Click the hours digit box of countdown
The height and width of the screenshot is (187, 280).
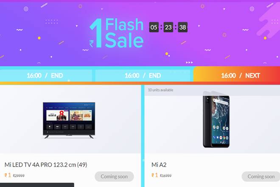(154, 27)
